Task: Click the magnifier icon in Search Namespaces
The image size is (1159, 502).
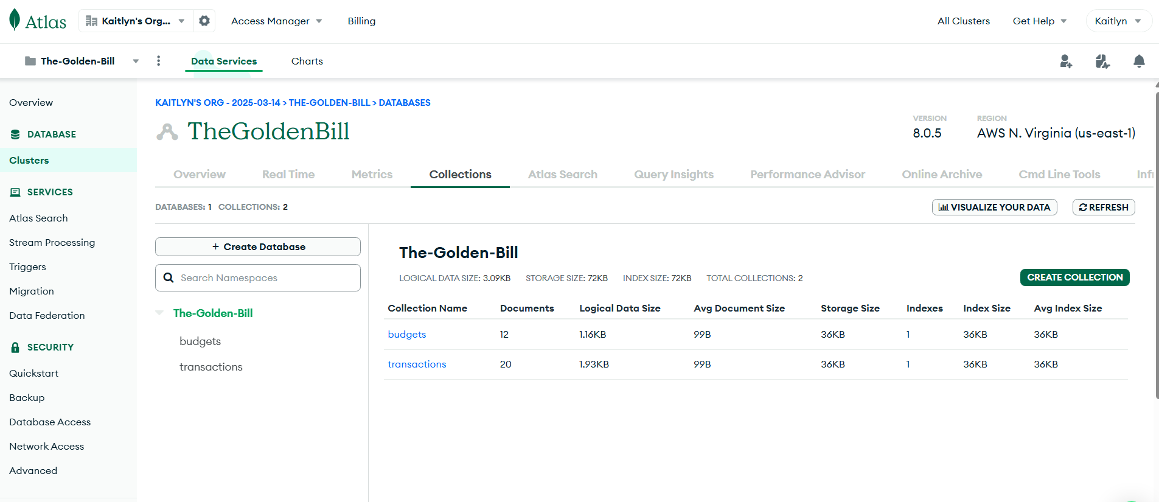Action: coord(169,277)
